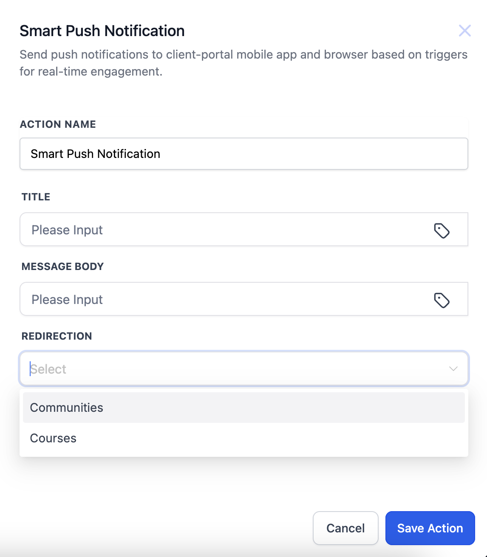Viewport: 487px width, 557px height.
Task: Click the ACTION NAME field label
Action: click(x=58, y=124)
